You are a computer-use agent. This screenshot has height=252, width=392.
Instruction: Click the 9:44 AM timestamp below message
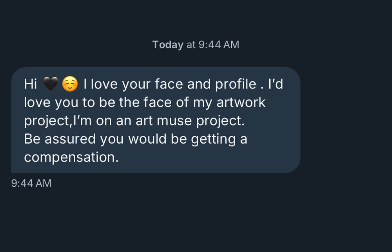[31, 183]
